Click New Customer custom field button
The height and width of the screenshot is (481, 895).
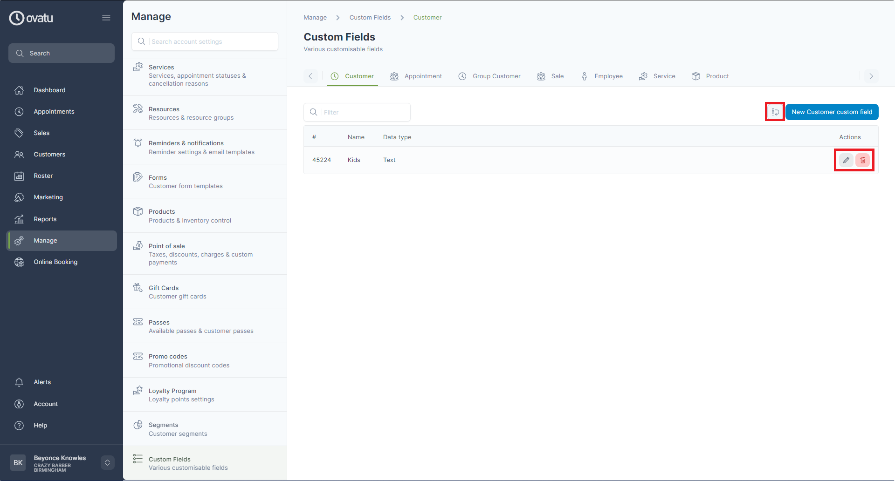tap(832, 112)
